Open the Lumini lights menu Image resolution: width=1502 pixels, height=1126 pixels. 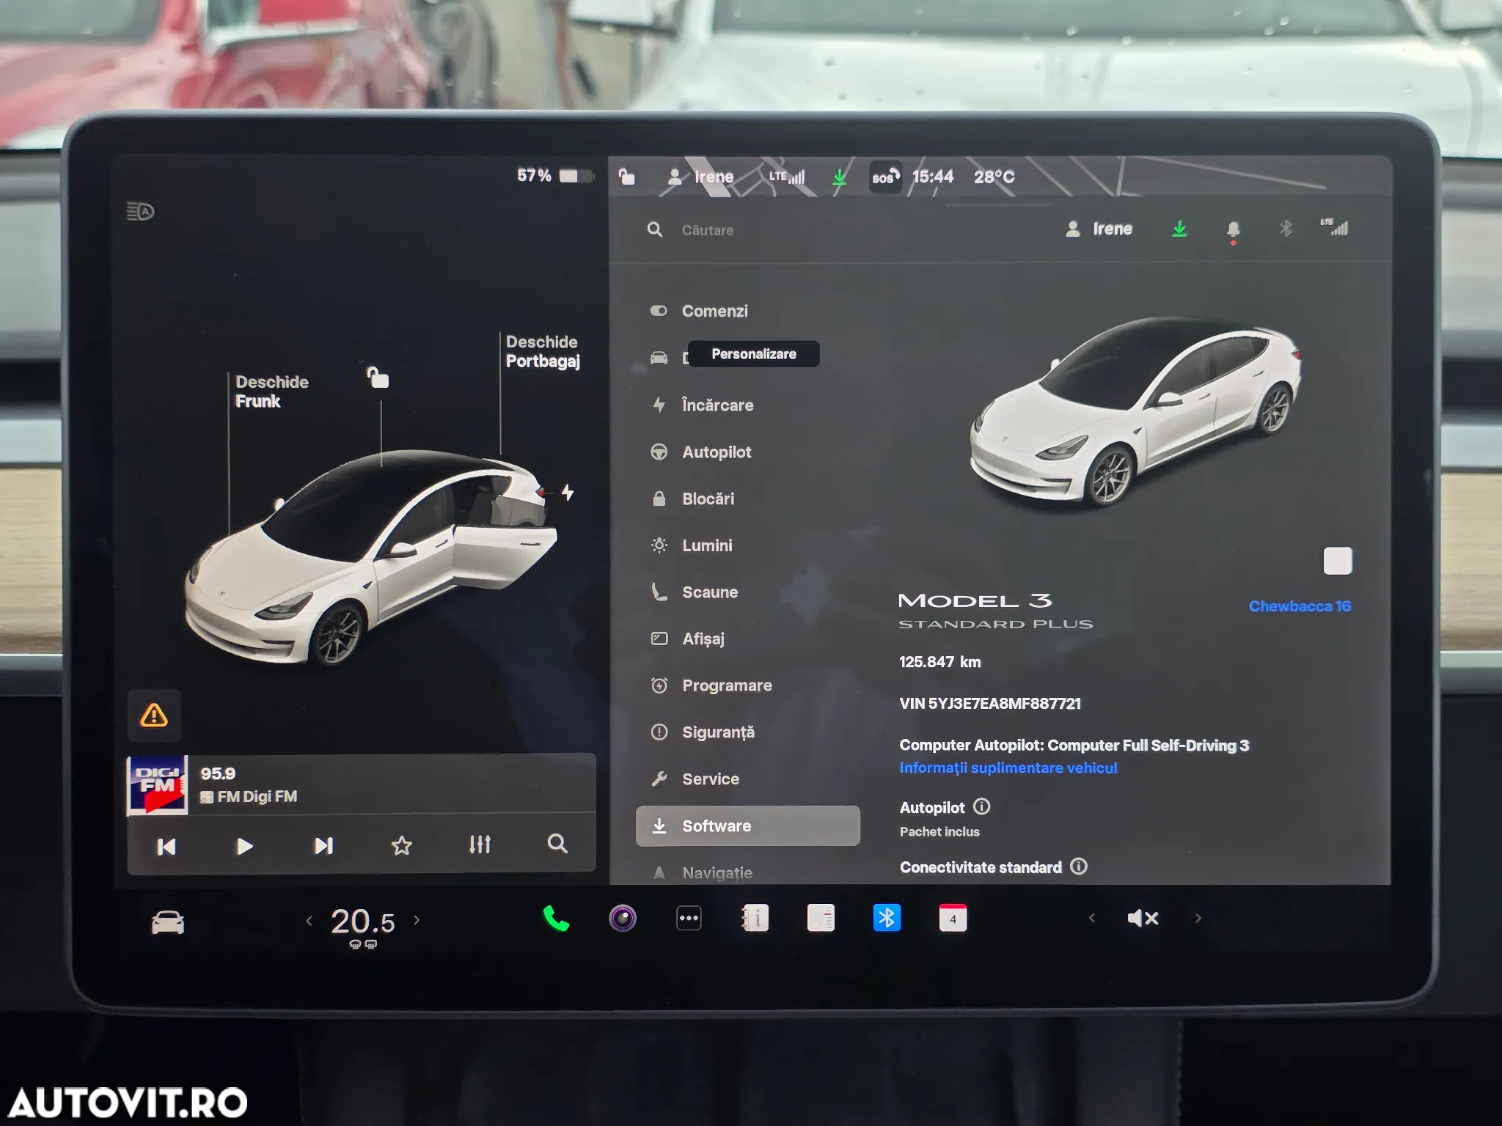pyautogui.click(x=692, y=545)
